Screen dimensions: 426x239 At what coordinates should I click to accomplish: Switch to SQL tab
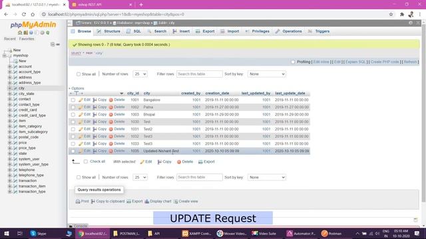coord(134,31)
